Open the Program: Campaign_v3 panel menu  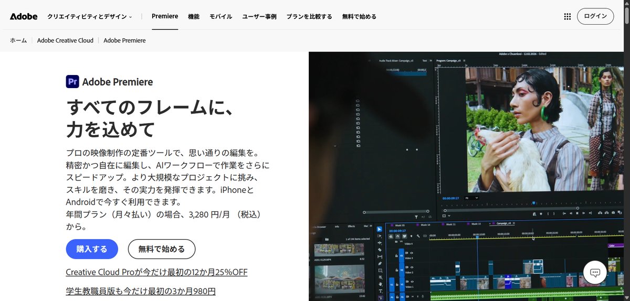[x=464, y=61]
